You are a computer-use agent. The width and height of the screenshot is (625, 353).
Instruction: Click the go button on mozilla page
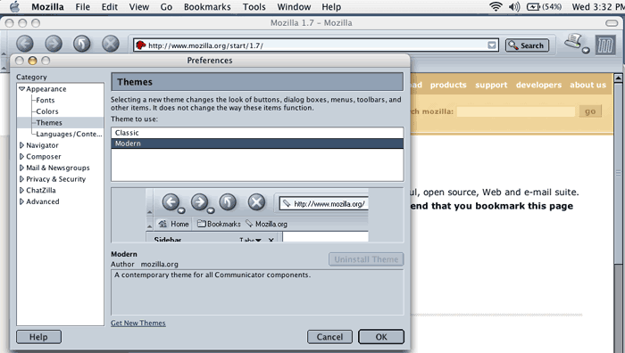click(x=590, y=111)
